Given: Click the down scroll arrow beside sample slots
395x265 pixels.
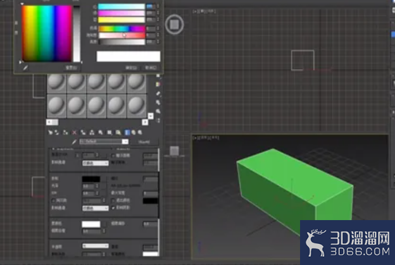Looking at the screenshot, I should coord(151,116).
